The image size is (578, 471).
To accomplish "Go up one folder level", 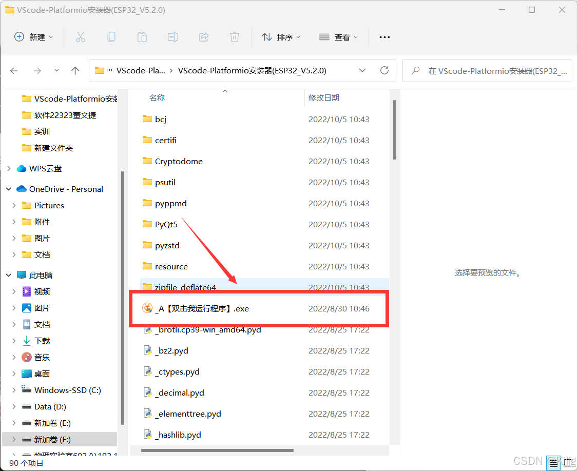I will pos(75,71).
